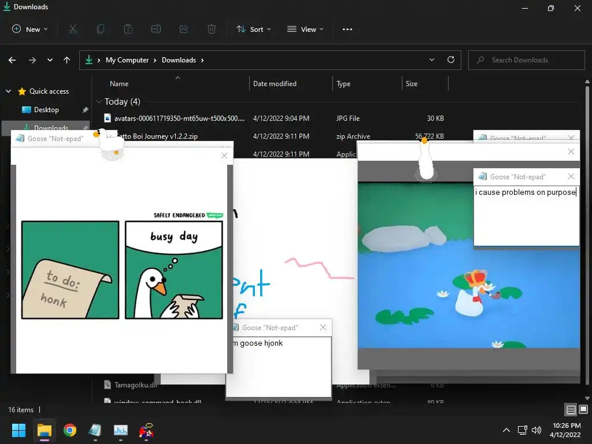Go forward with the right arrow
The width and height of the screenshot is (592, 444).
pos(32,60)
